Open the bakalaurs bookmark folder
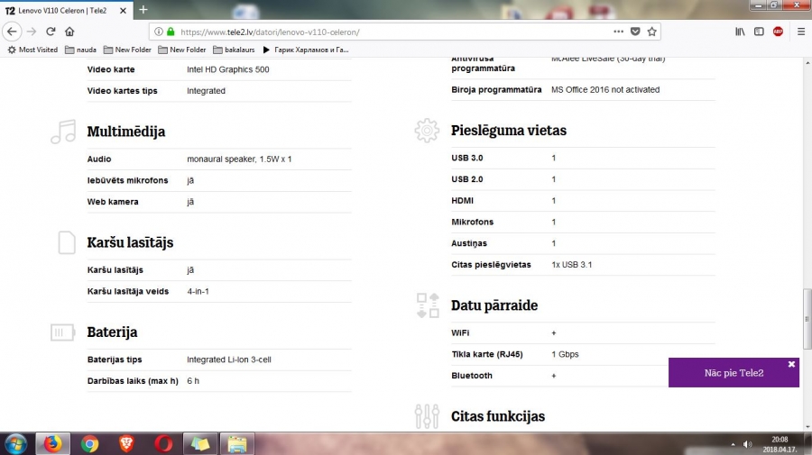 (x=234, y=50)
